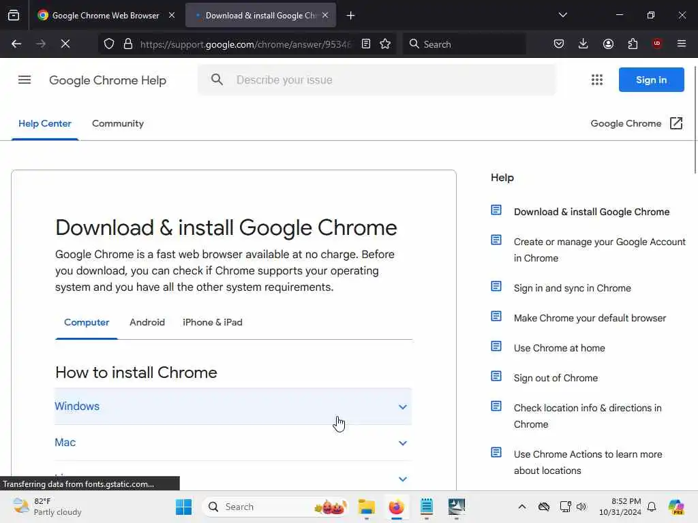Select the Community tab
Viewport: 698px width, 523px height.
pyautogui.click(x=118, y=124)
